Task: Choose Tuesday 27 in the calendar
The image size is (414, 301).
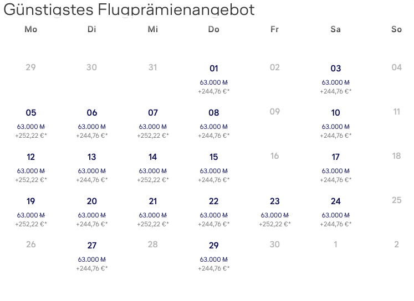Action: click(x=92, y=255)
